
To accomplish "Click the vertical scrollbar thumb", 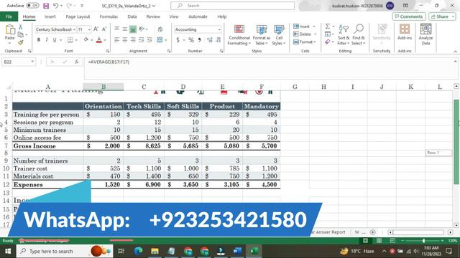I will point(456,142).
